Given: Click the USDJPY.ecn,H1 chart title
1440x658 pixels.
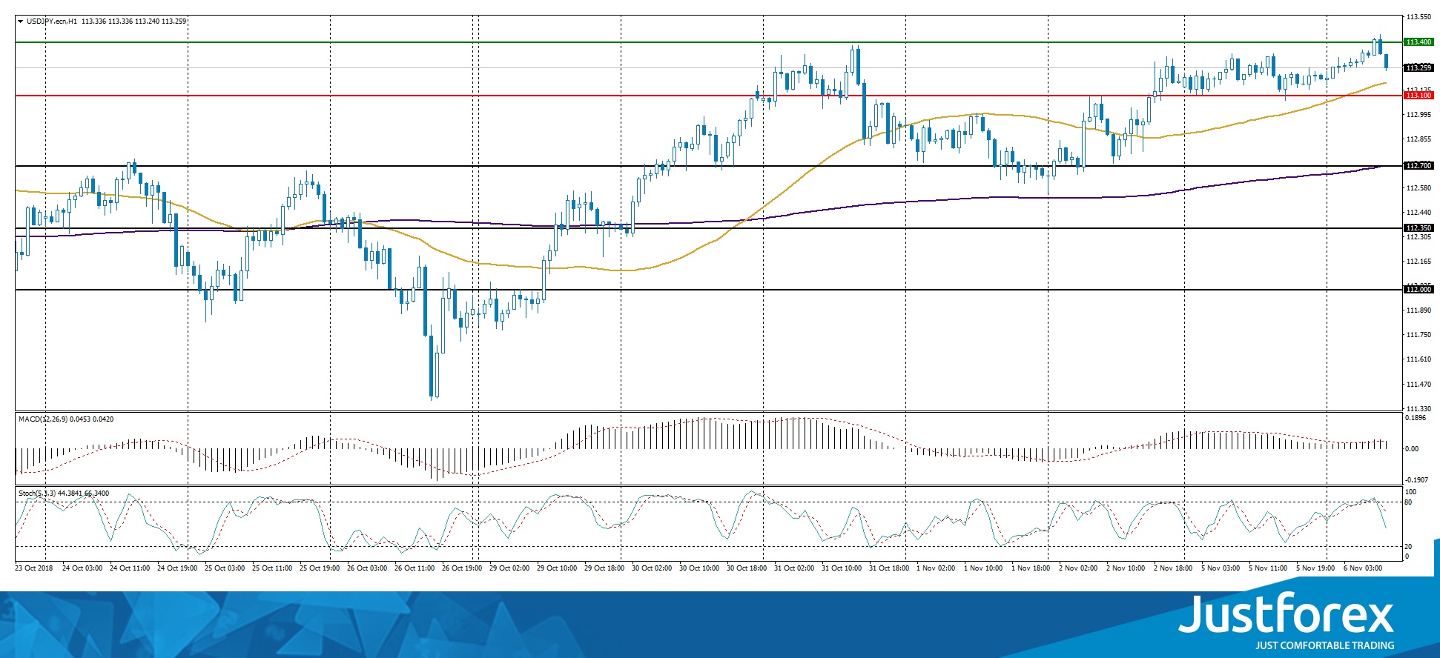Looking at the screenshot, I should pyautogui.click(x=52, y=21).
